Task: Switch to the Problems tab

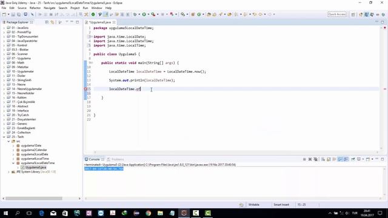Action: pyautogui.click(x=116, y=159)
